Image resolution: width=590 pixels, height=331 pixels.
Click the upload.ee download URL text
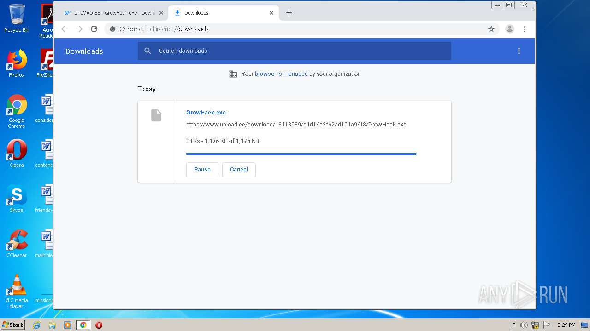pos(296,124)
